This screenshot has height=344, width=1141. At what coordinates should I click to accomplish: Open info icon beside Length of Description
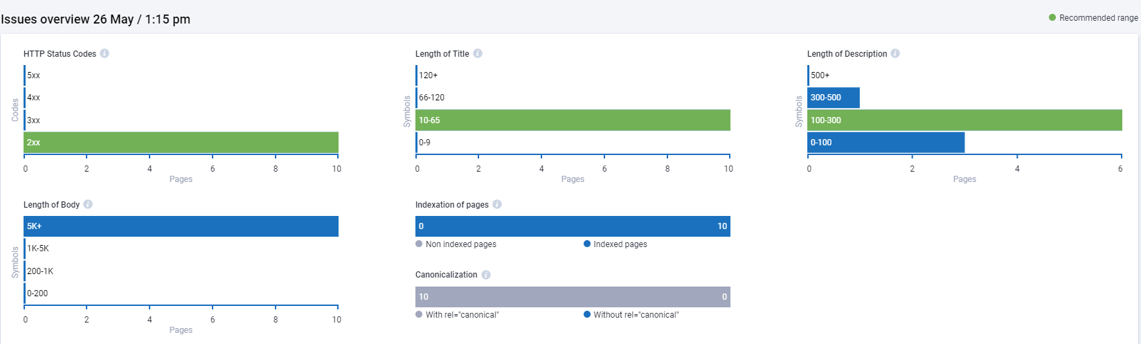click(895, 53)
